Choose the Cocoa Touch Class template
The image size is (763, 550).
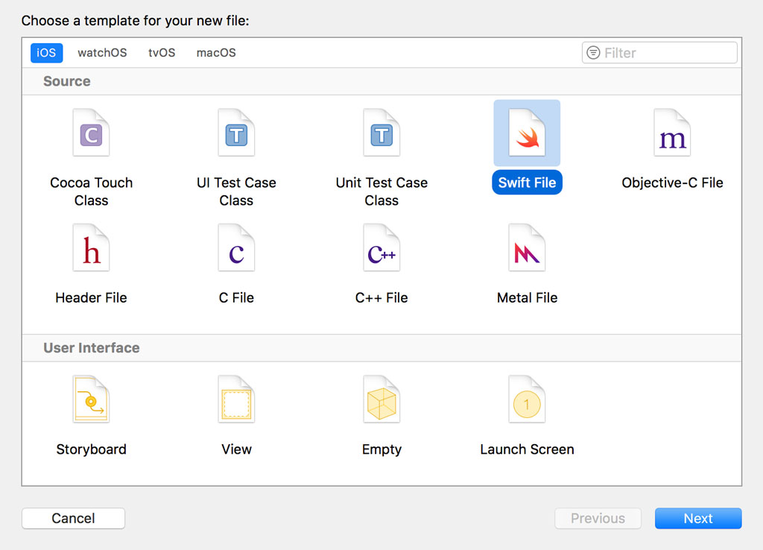[91, 133]
